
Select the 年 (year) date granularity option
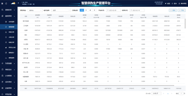tap(95, 10)
